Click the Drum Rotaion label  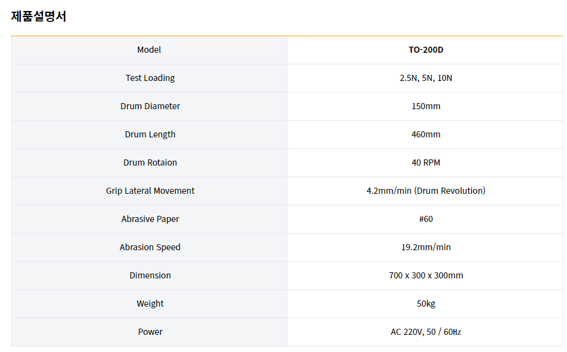point(150,163)
